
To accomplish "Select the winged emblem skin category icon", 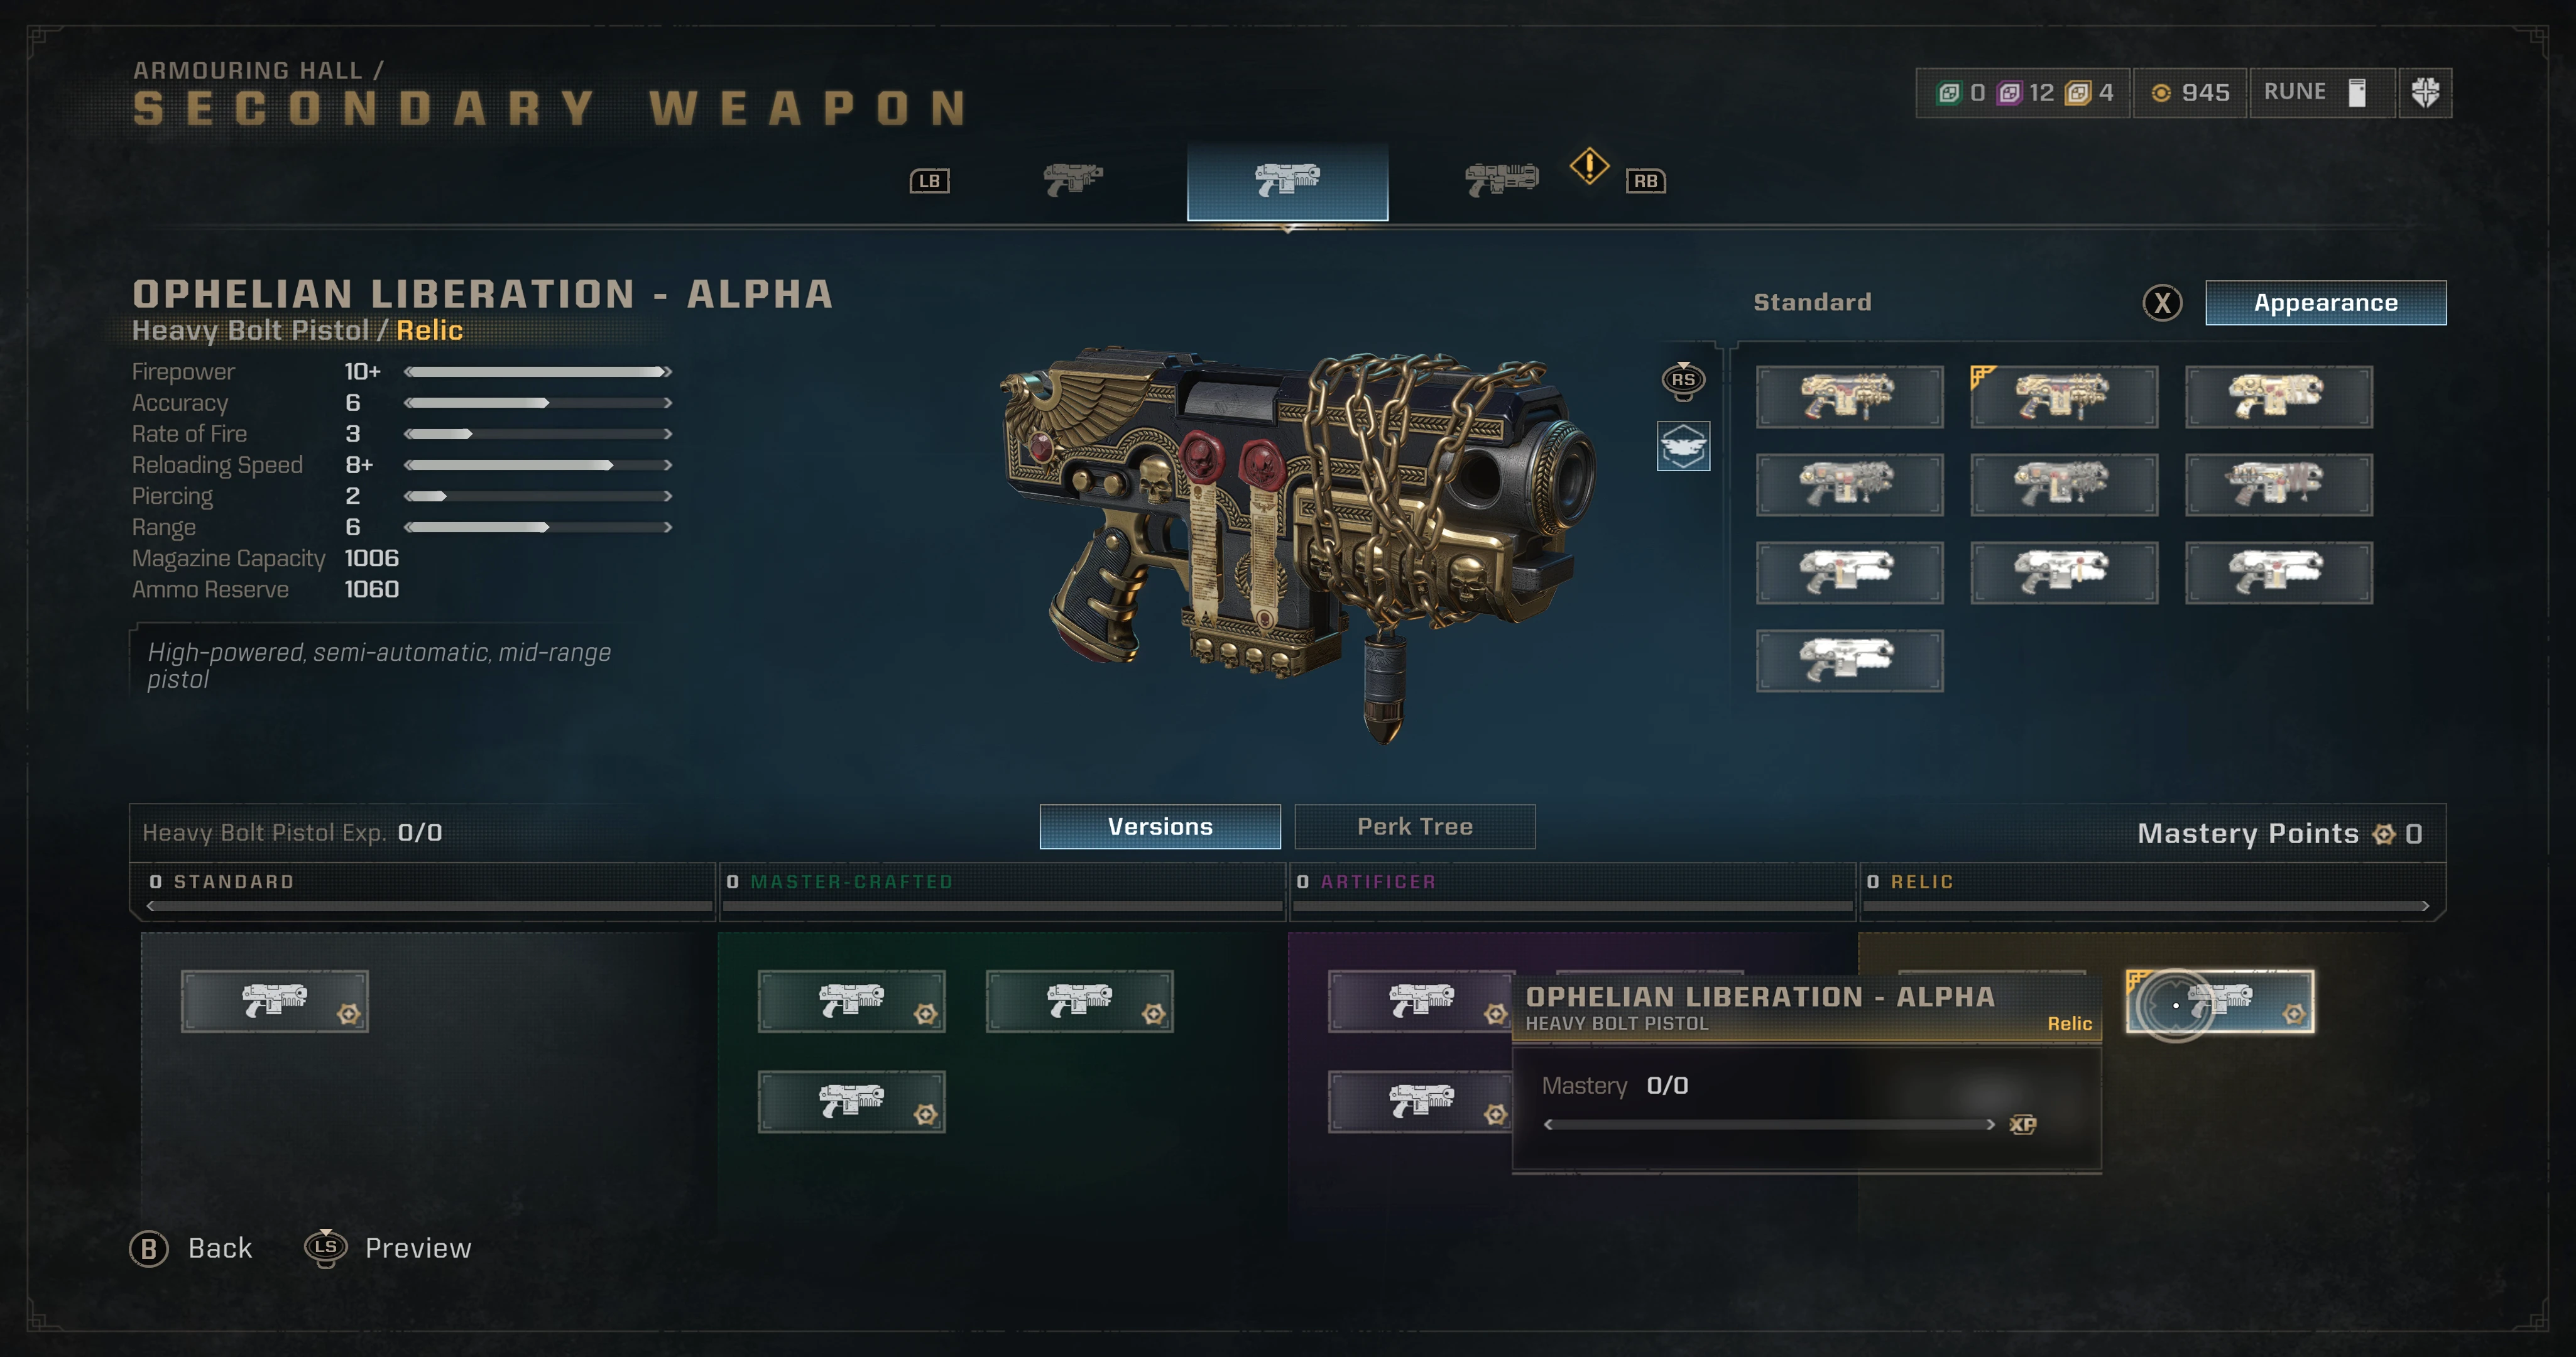I will (1683, 446).
